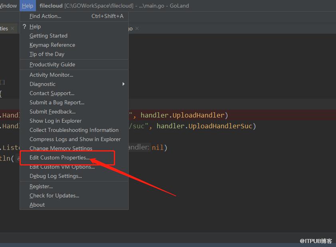Select Help menu entry with question mark
The image size is (336, 247).
point(74,27)
